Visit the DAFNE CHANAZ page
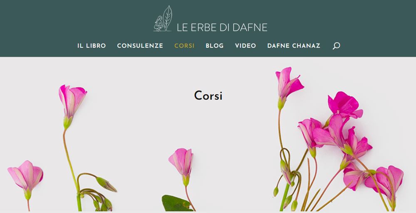 (294, 46)
